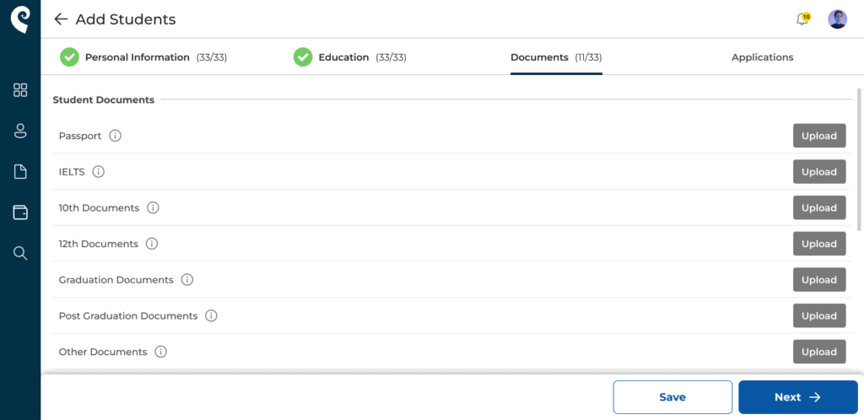Open the documents file icon in sidebar
Image resolution: width=864 pixels, height=420 pixels.
pyautogui.click(x=20, y=172)
